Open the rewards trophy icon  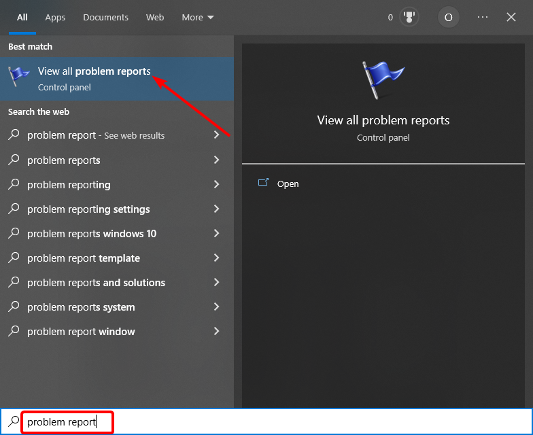(409, 17)
